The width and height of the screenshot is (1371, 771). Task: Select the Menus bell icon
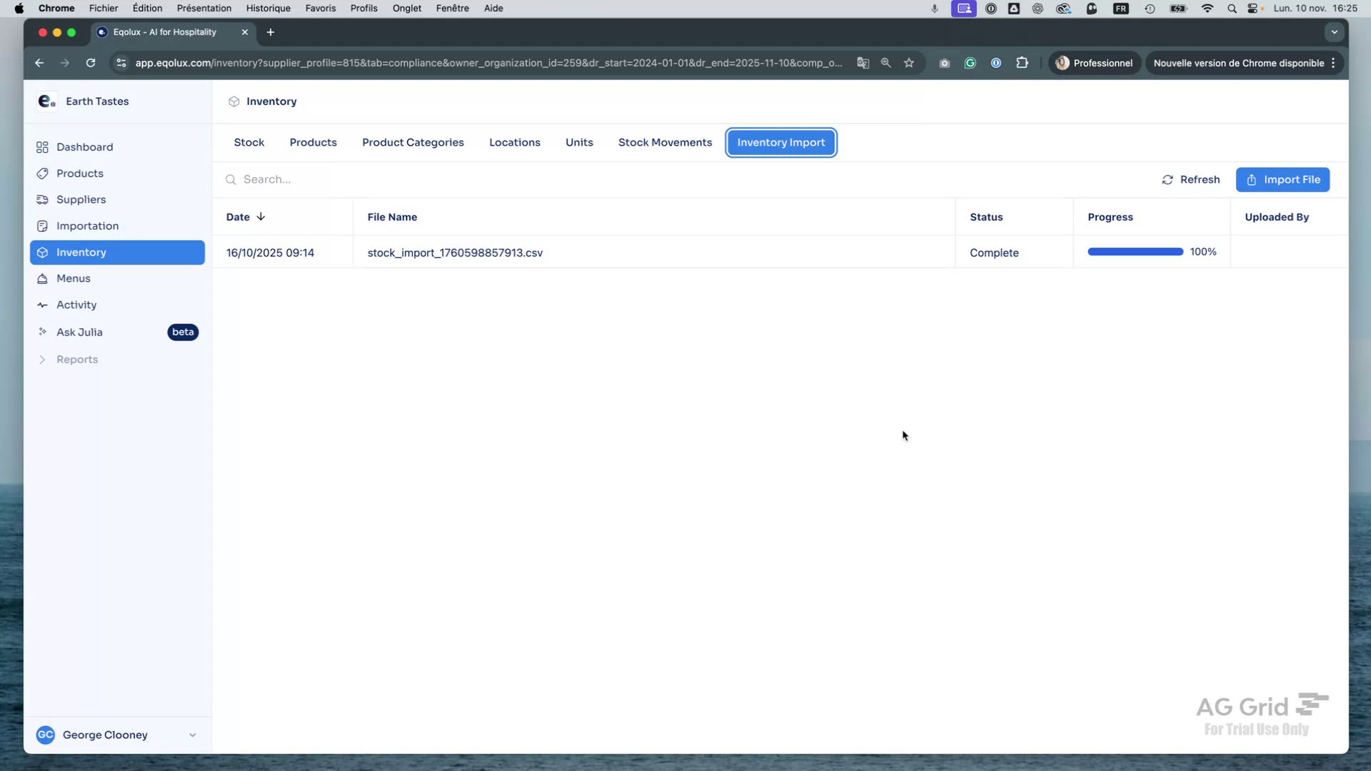[x=42, y=278]
